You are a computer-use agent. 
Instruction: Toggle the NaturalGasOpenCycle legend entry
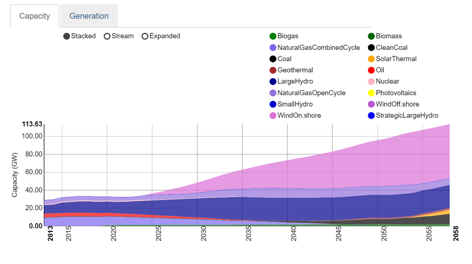[x=273, y=93]
